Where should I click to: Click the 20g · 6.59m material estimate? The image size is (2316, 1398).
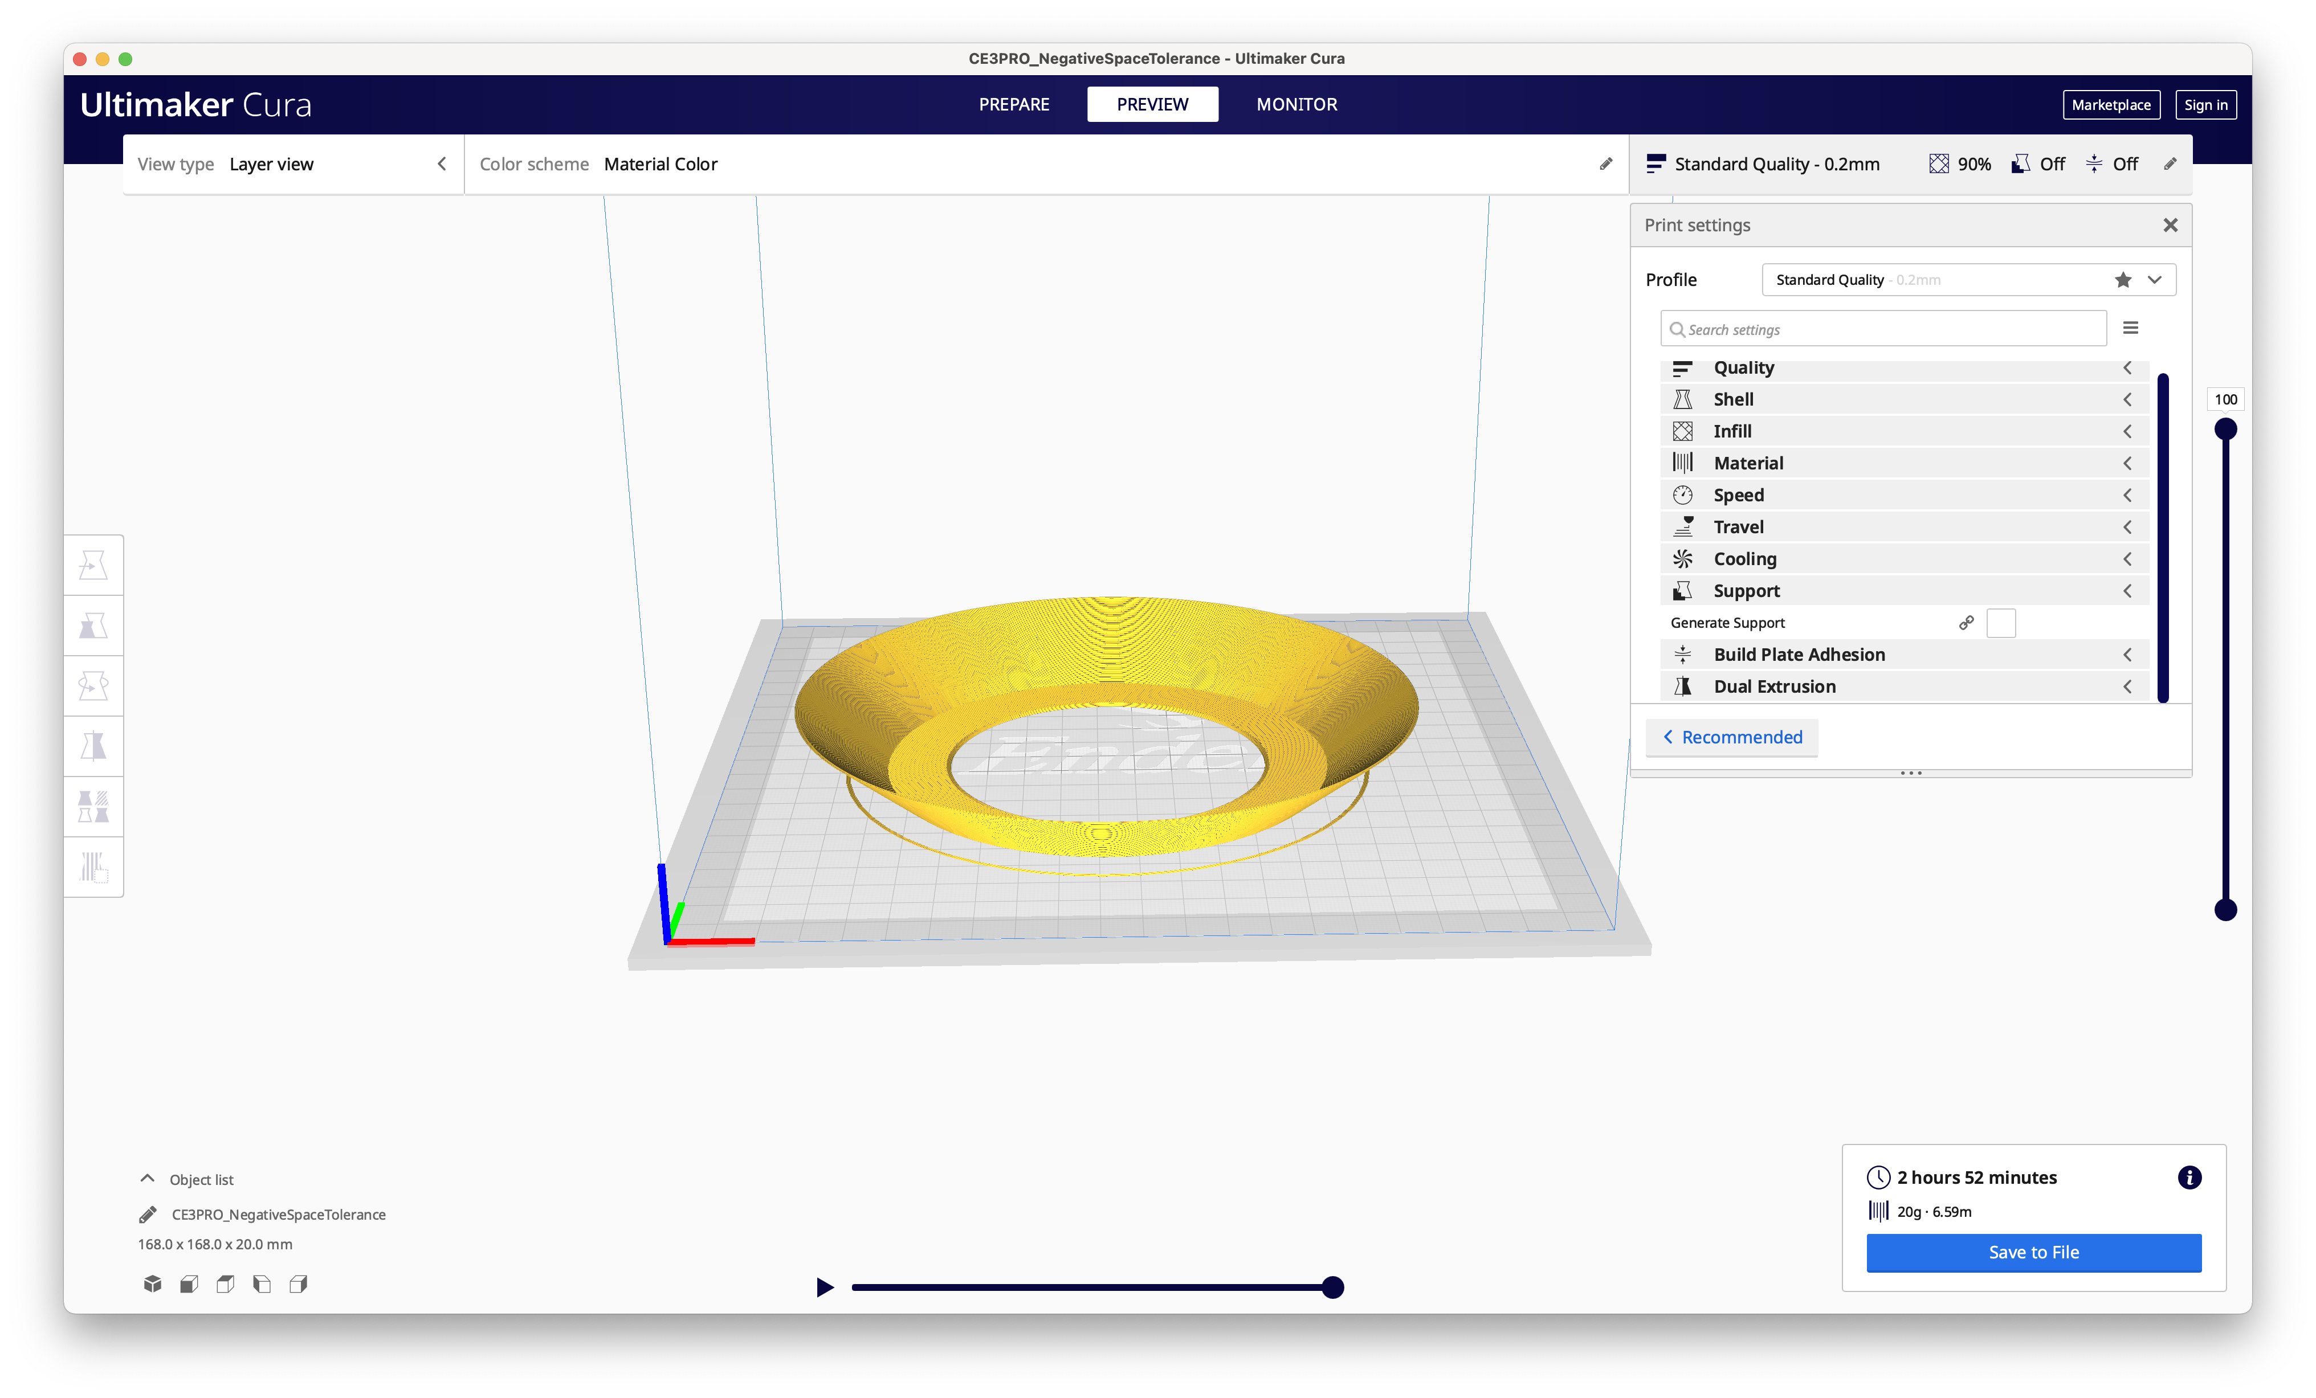1934,1212
